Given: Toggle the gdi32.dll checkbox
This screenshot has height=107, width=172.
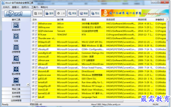Looking at the screenshot, I should [x=33, y=79].
